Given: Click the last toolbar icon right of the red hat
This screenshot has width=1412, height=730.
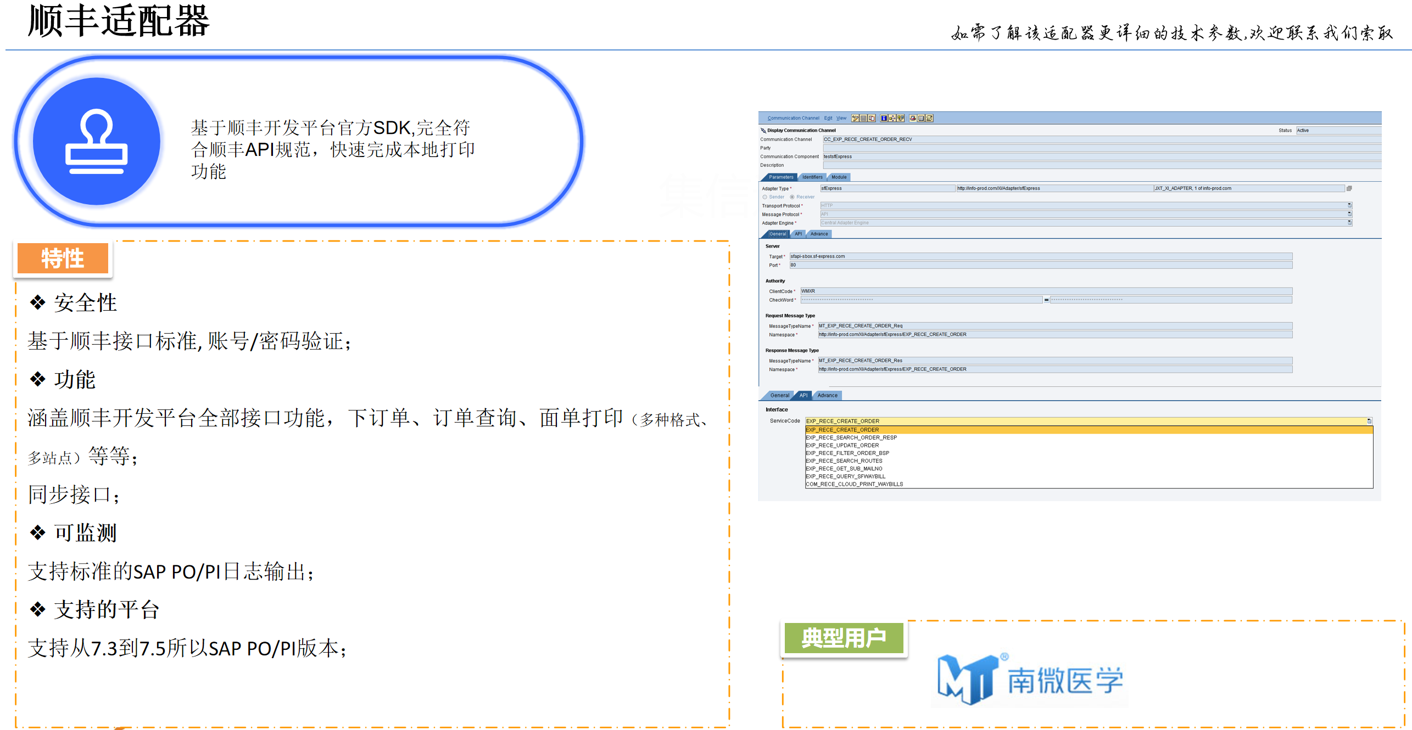Looking at the screenshot, I should (x=929, y=118).
